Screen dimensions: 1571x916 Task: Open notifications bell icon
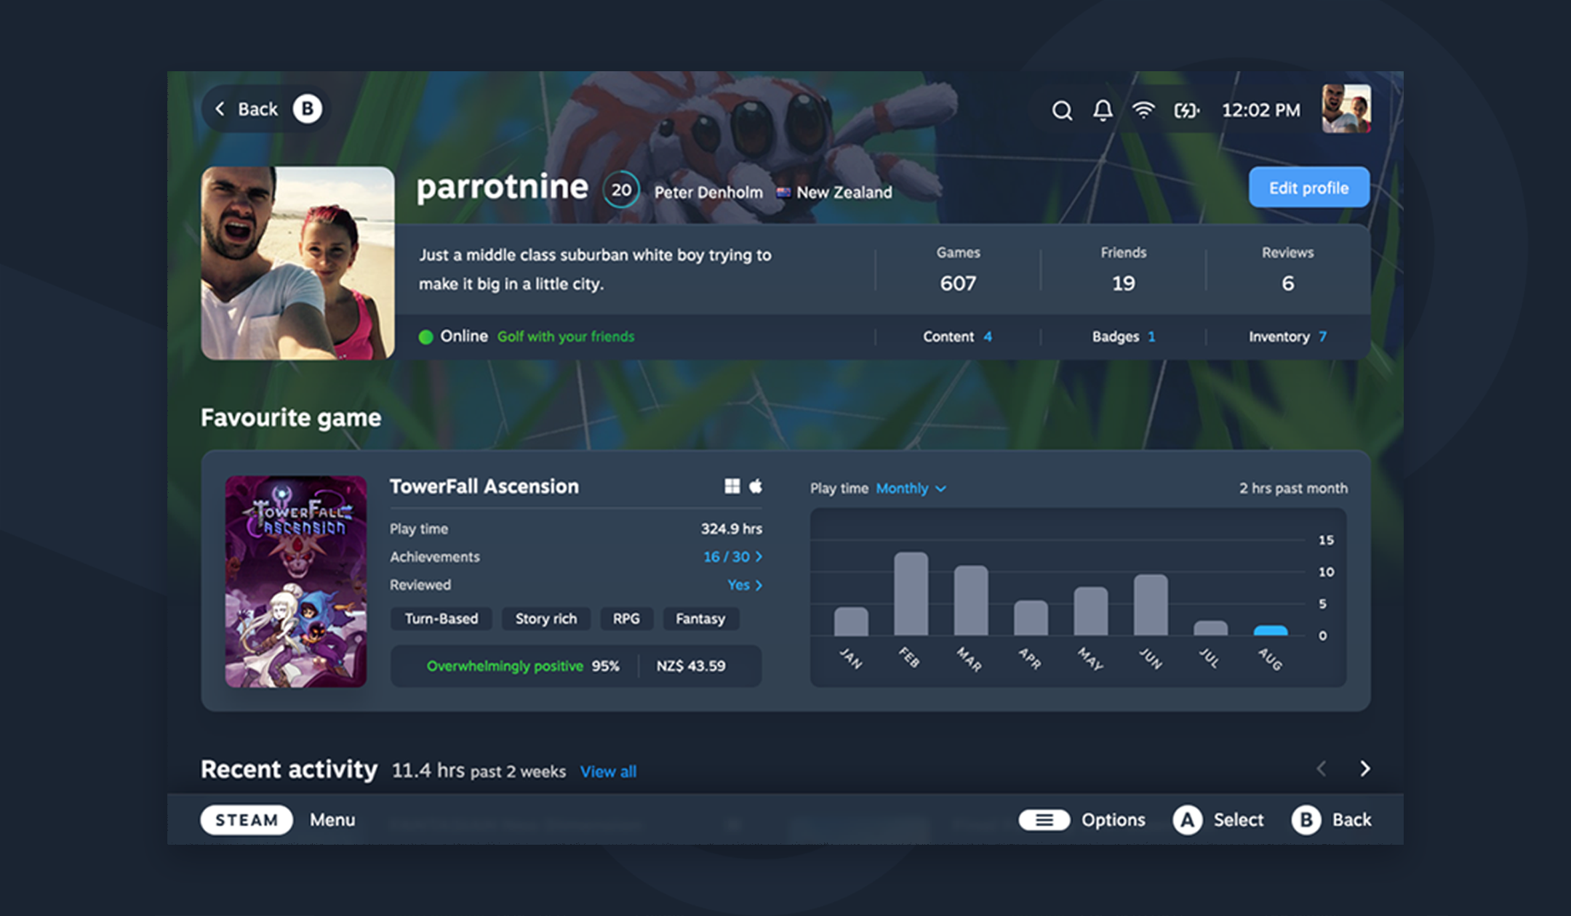[1103, 111]
